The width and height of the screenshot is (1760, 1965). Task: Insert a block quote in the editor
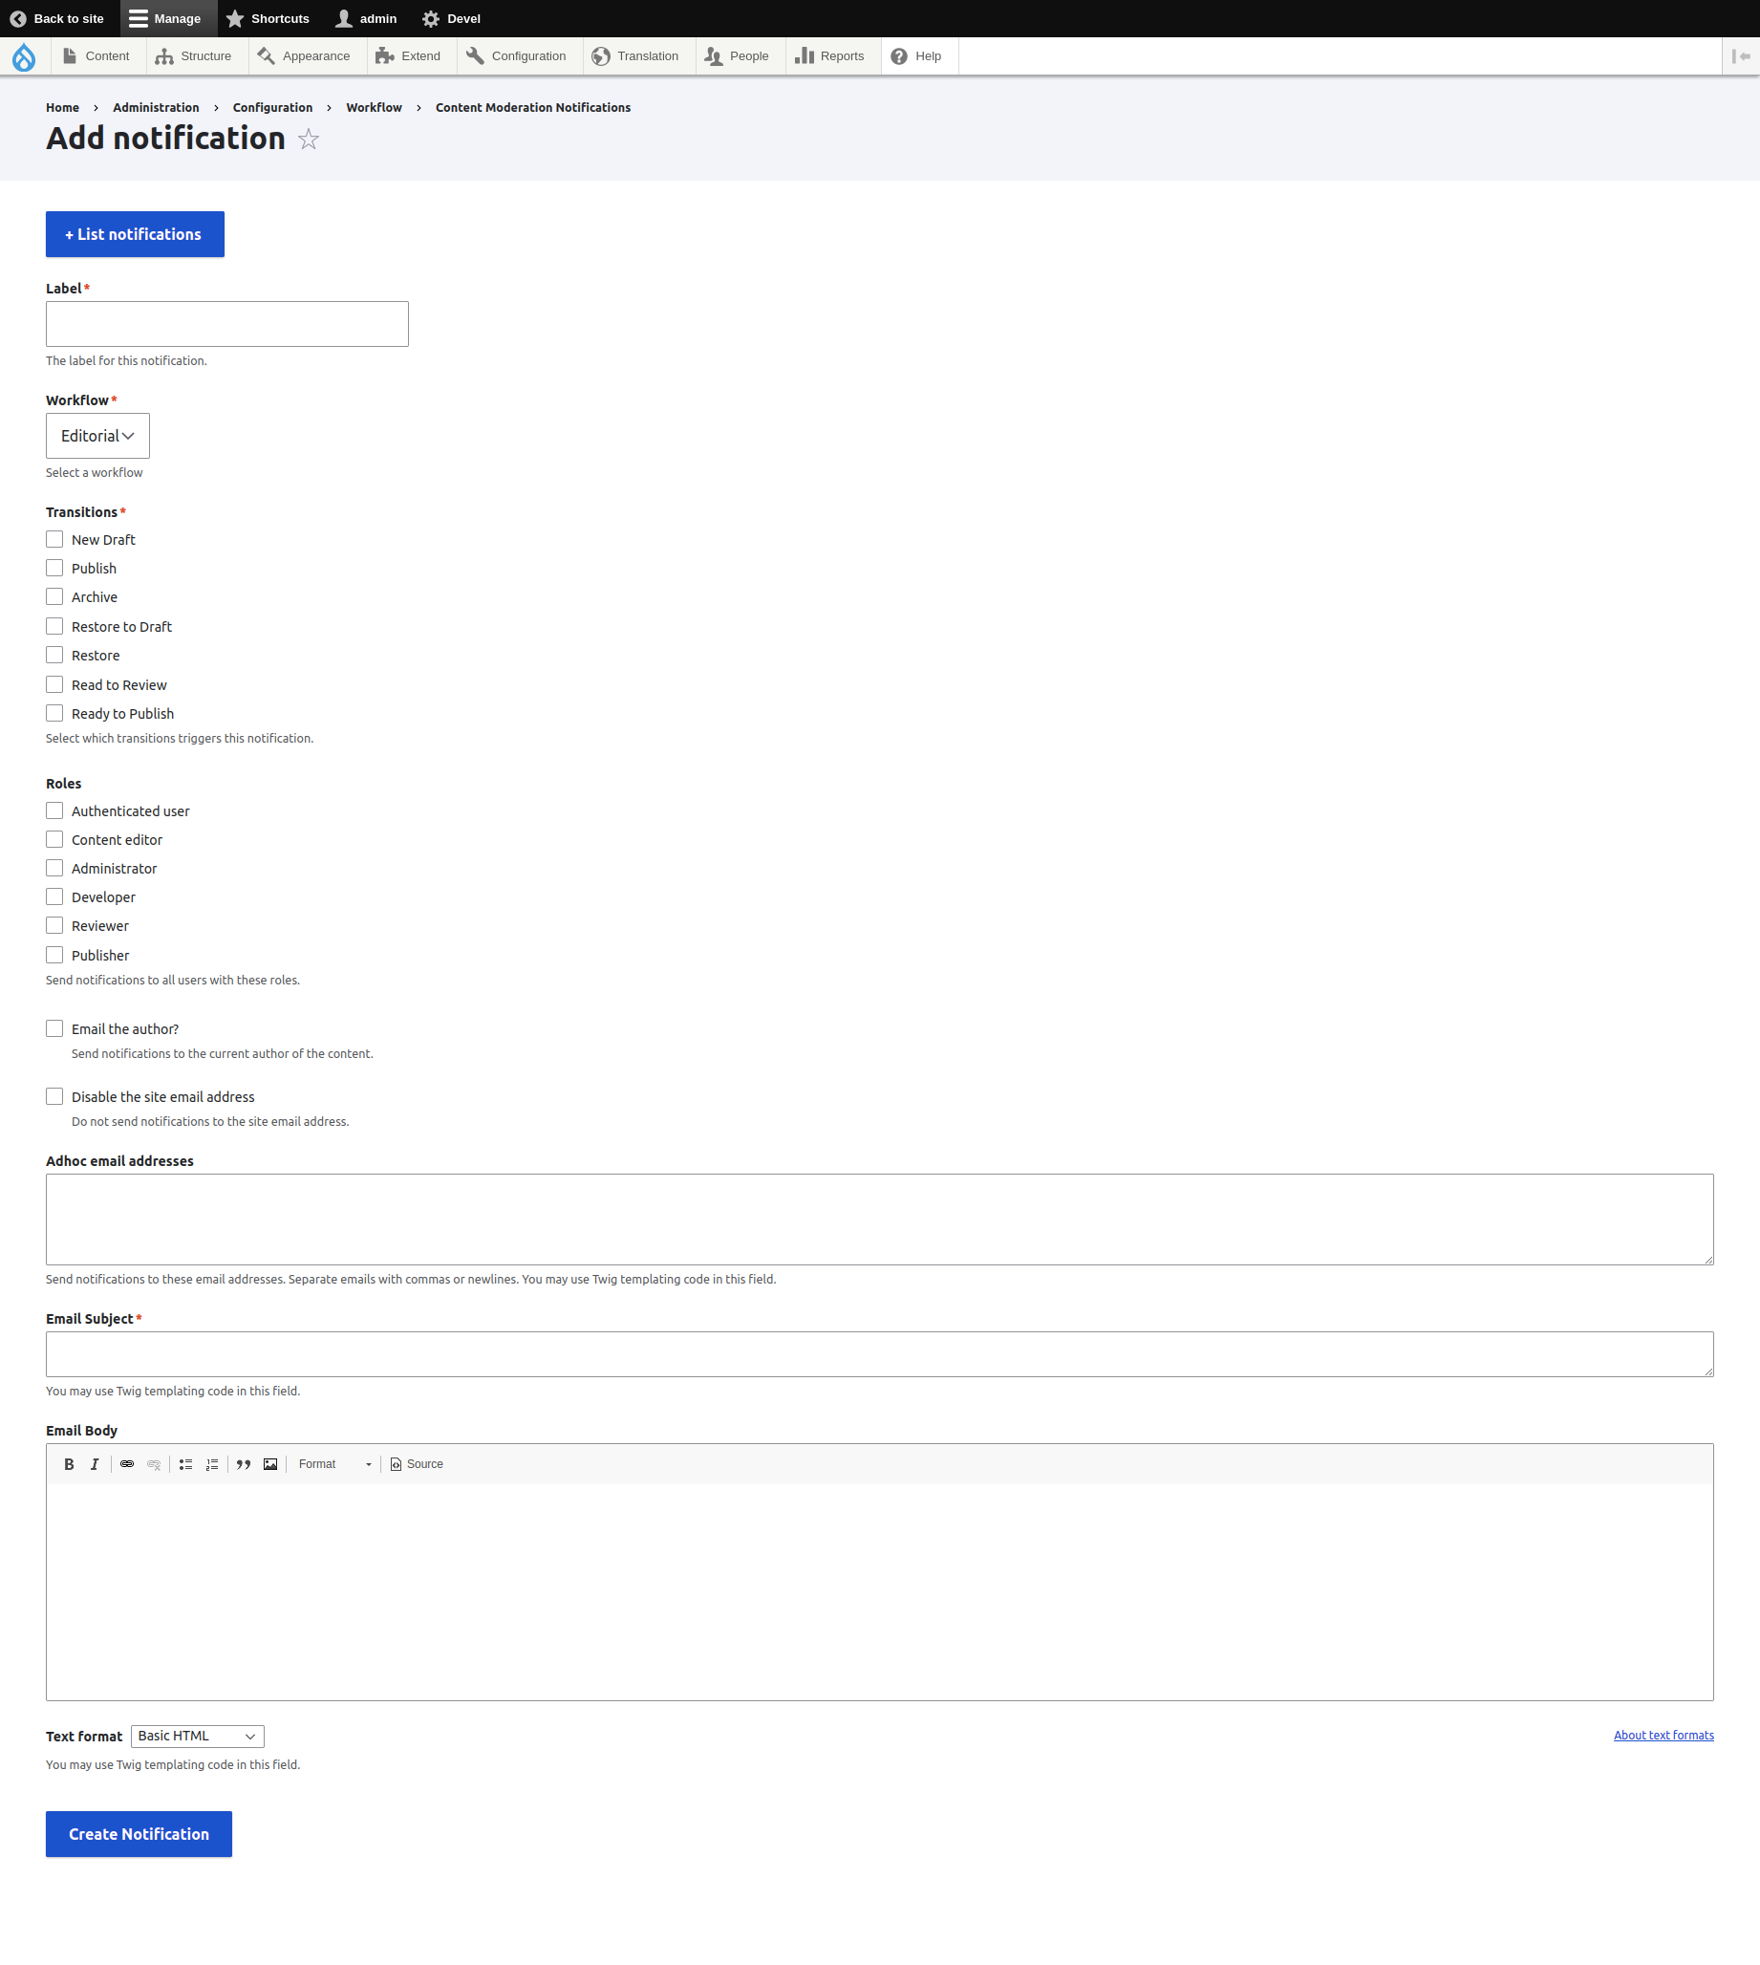(243, 1463)
